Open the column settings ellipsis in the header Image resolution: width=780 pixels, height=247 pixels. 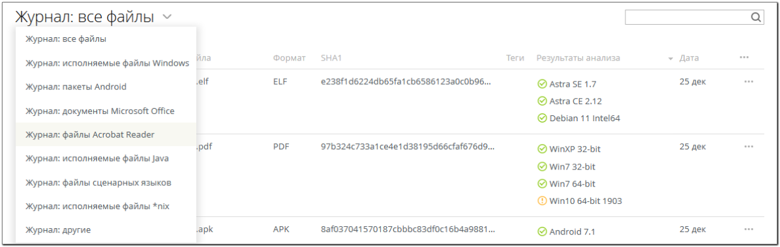[x=744, y=57]
